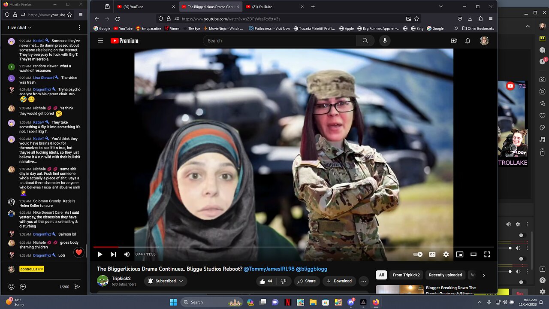
Task: Click the YouTube search magnifier button
Action: tap(365, 41)
